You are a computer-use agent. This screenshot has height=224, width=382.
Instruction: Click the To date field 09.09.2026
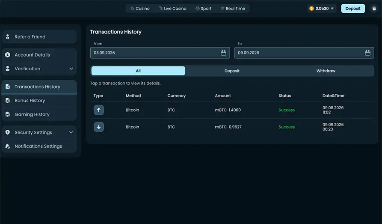tap(304, 53)
